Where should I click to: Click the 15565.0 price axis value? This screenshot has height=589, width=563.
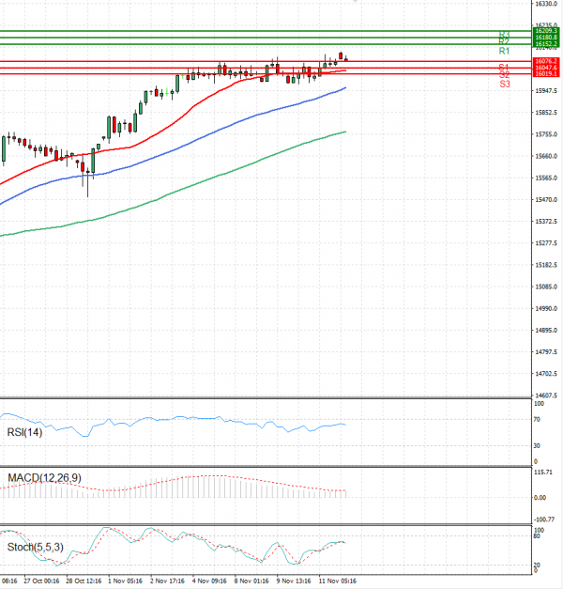(546, 178)
